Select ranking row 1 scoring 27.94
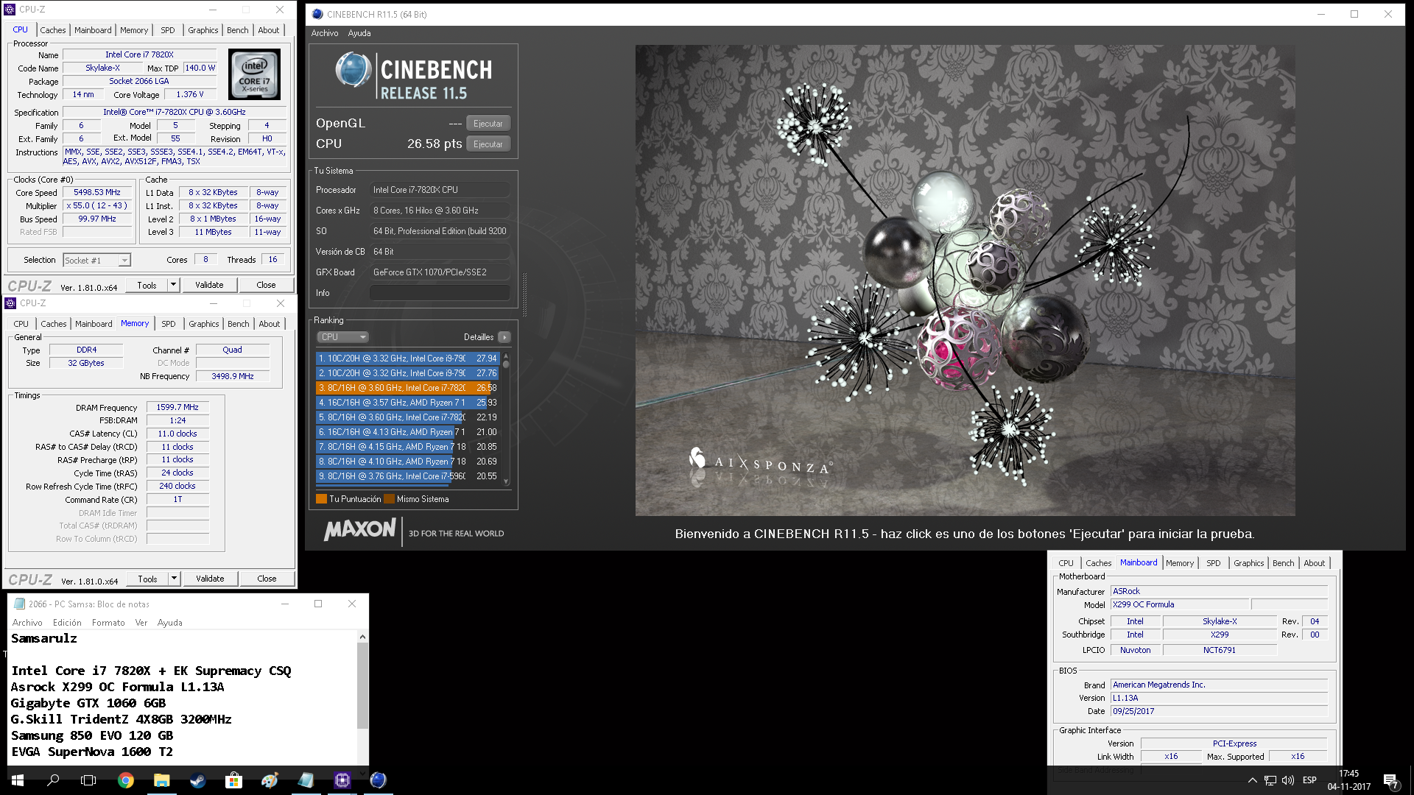Screen dimensions: 1414x795 407,358
